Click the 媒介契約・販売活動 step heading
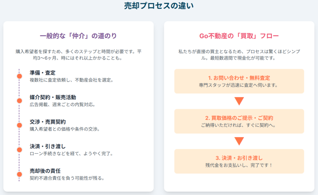Viewport: 318px width, 195px height. pyautogui.click(x=53, y=97)
